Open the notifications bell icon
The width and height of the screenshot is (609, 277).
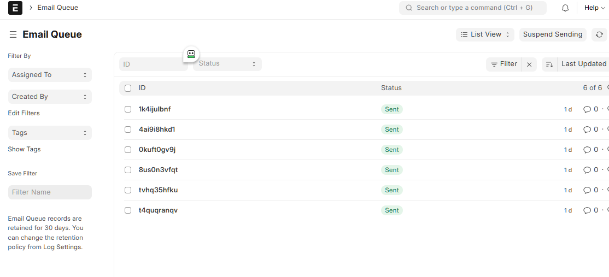(565, 8)
